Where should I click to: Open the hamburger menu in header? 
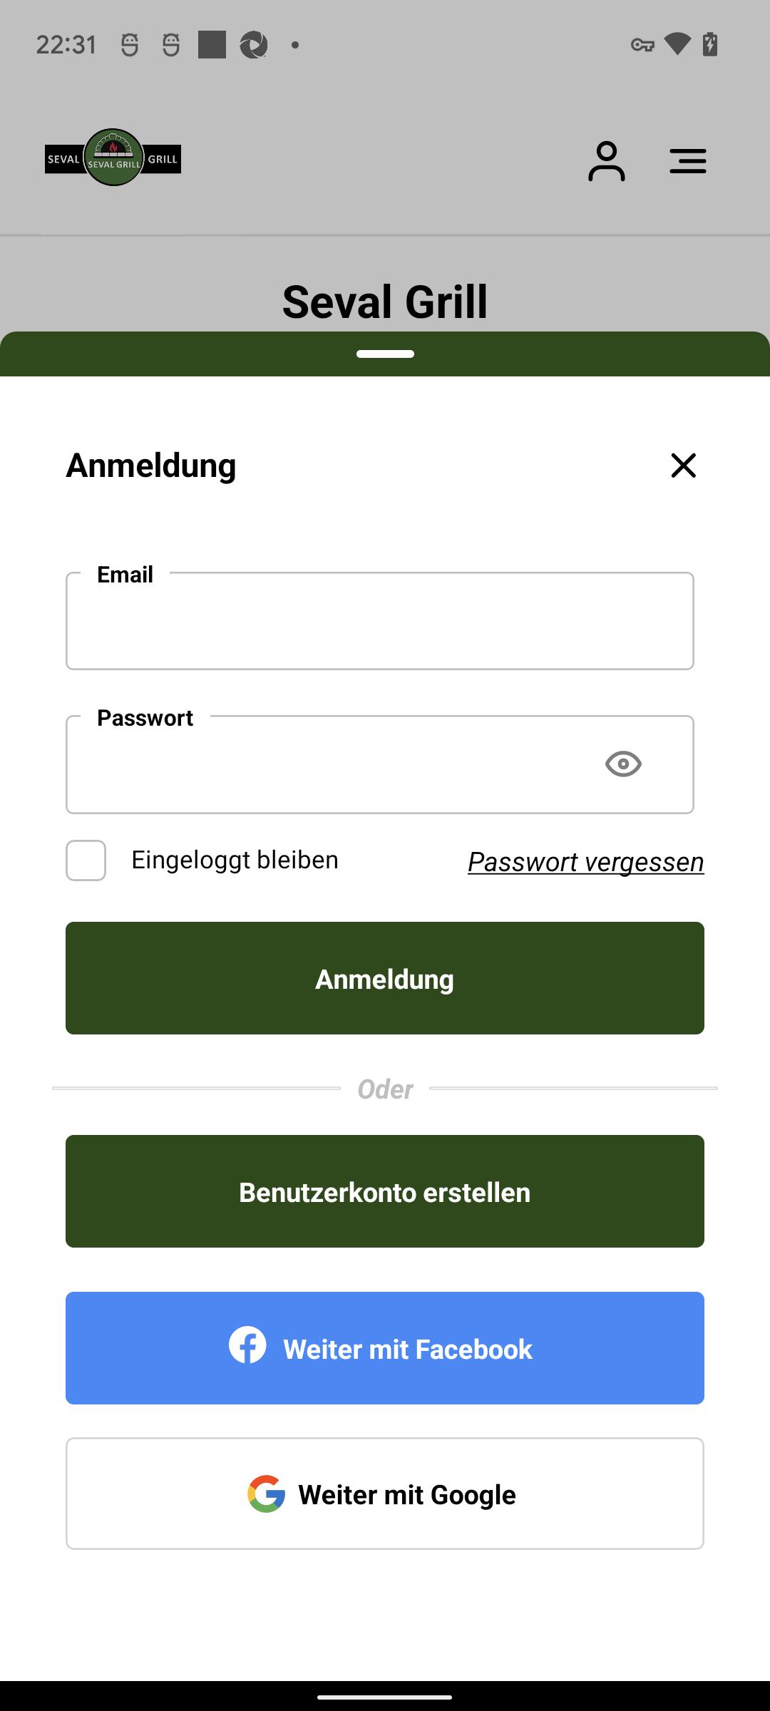pos(688,161)
